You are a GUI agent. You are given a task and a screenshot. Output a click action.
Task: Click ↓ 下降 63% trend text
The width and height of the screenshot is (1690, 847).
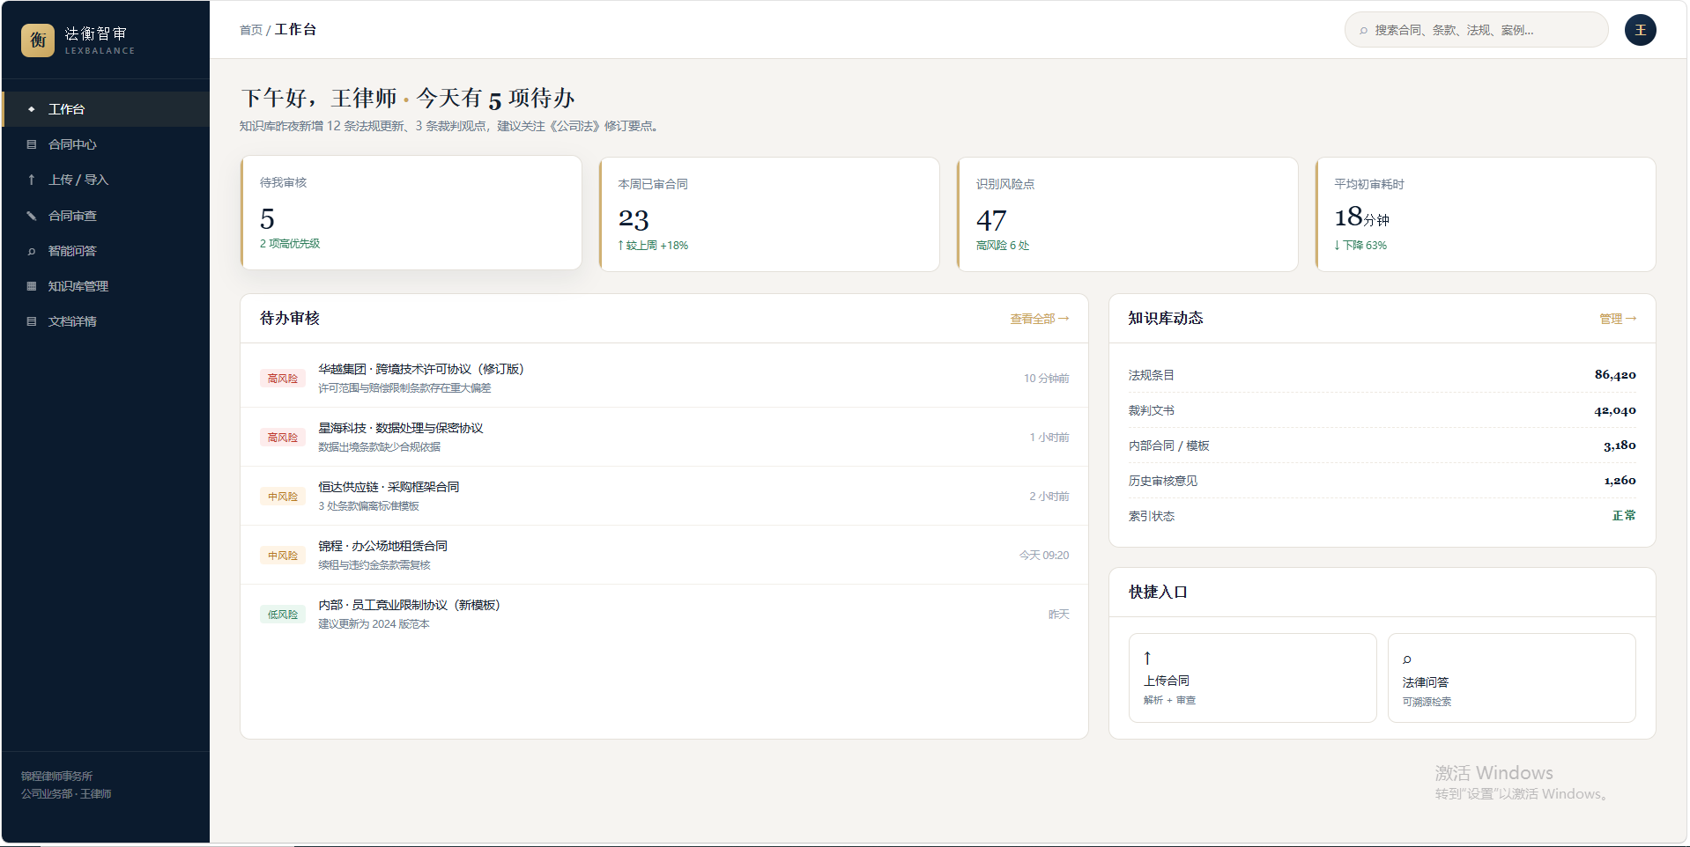pos(1360,246)
